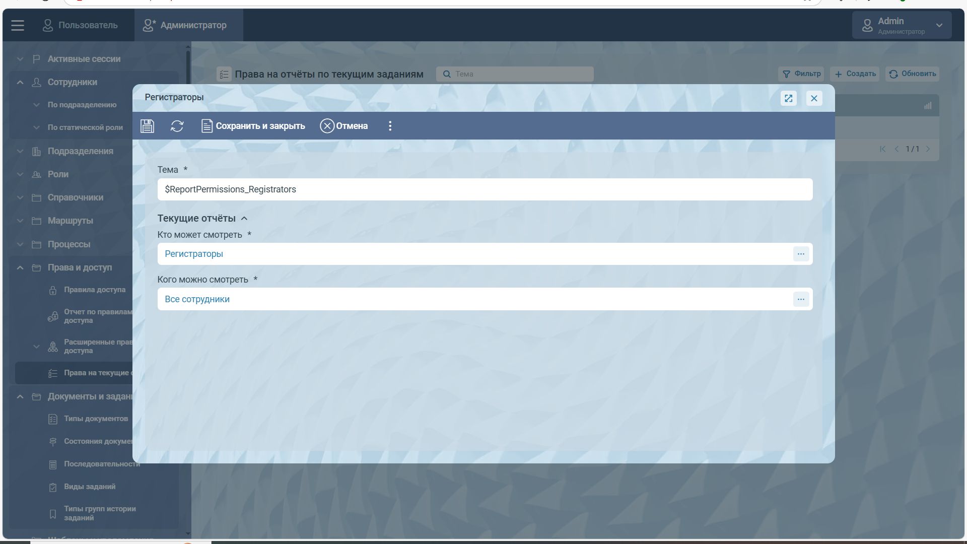Expand the dialog to full screen
The height and width of the screenshot is (544, 967).
click(788, 98)
